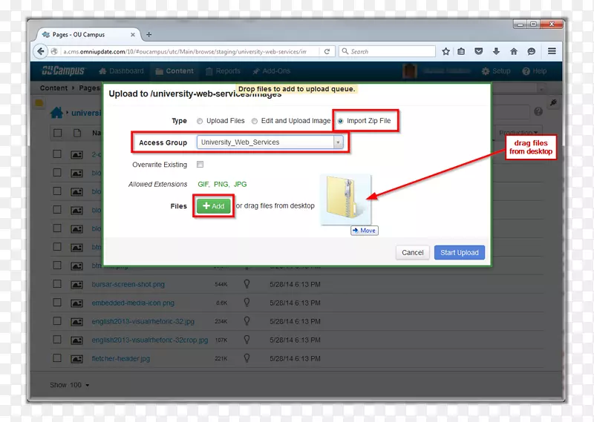The width and height of the screenshot is (594, 422).
Task: Click the zip folder icon in dialog
Action: pos(346,200)
